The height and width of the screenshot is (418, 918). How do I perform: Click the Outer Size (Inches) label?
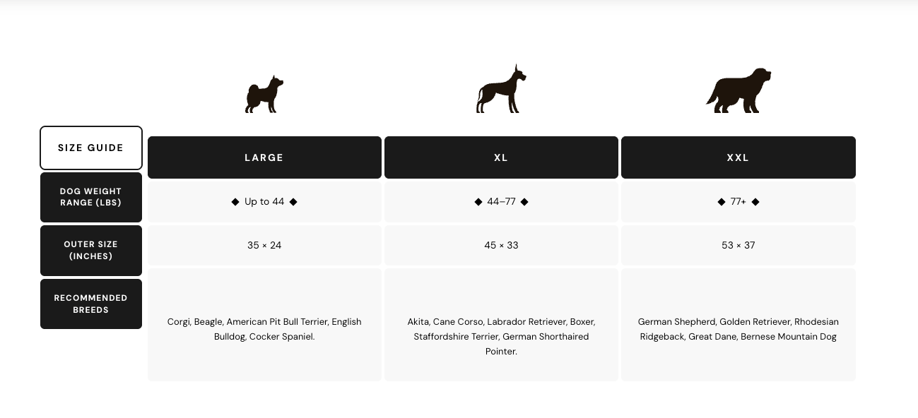click(91, 251)
